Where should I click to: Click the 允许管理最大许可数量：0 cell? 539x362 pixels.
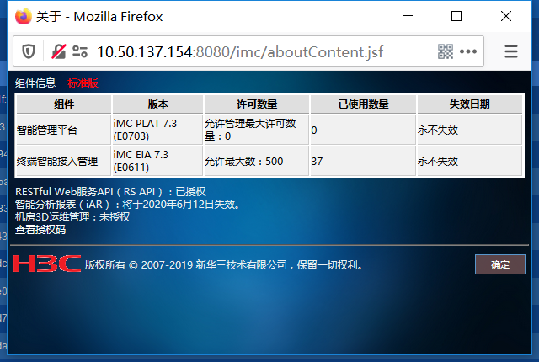coord(257,130)
